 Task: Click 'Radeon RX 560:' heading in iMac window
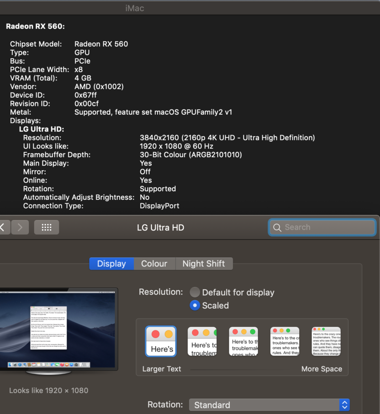coord(35,26)
